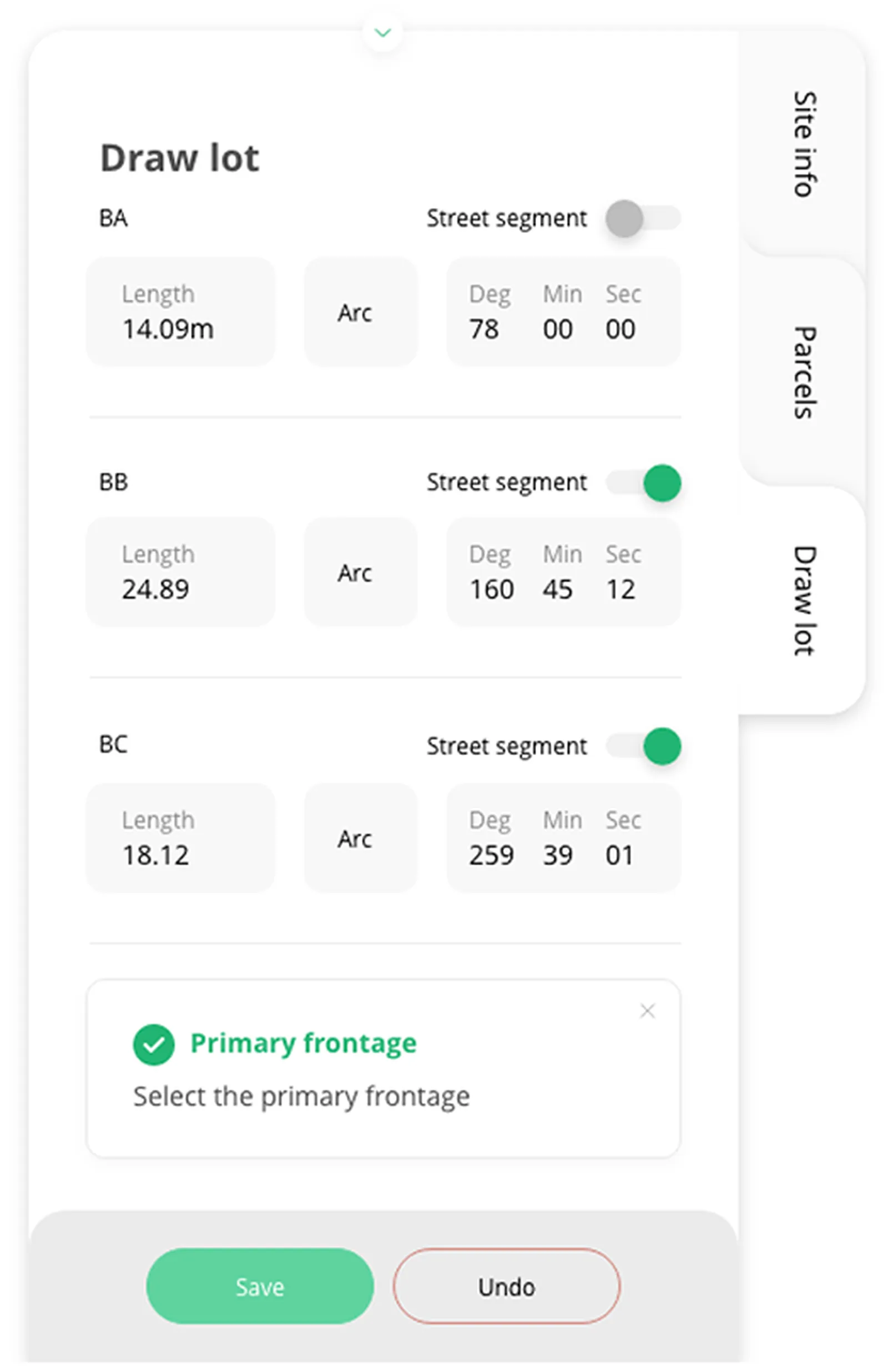
Task: Click green checkmark icon beside Primary frontage
Action: pos(154,1045)
